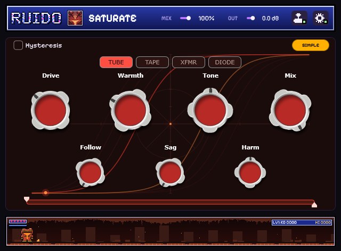Click the hearts health bar in game strip
Image resolution: width=341 pixels, height=251 pixels.
[x=18, y=221]
